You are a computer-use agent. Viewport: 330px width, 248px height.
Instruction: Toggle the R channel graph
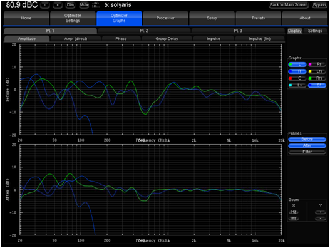(x=297, y=71)
